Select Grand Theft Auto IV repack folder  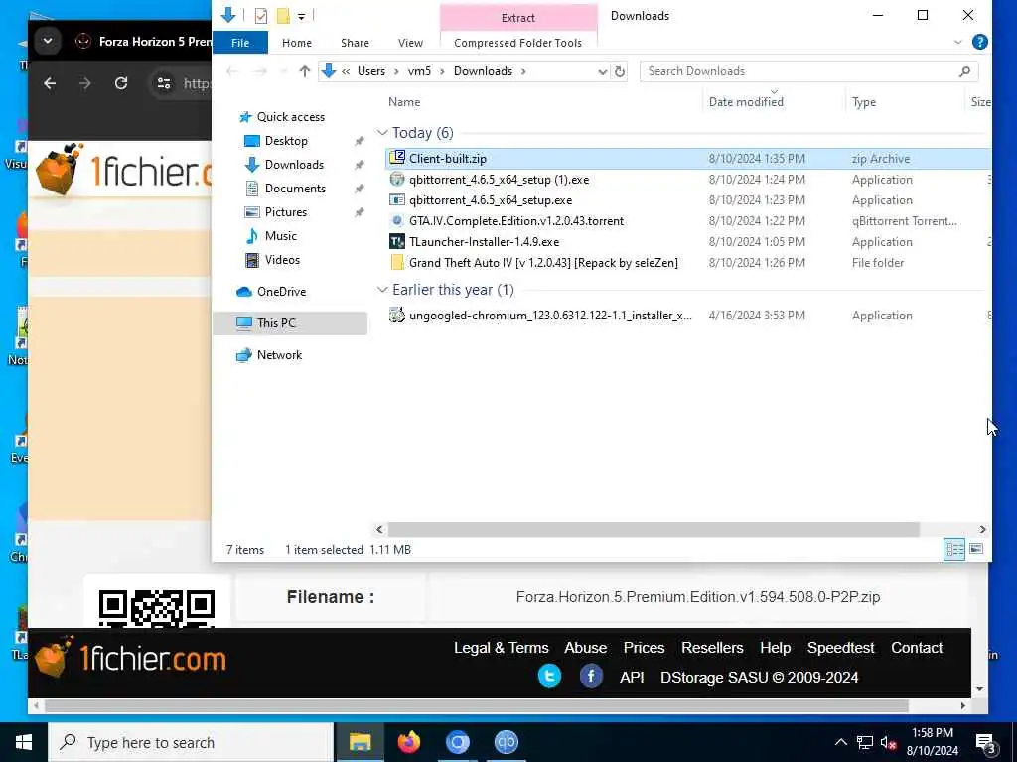click(543, 262)
